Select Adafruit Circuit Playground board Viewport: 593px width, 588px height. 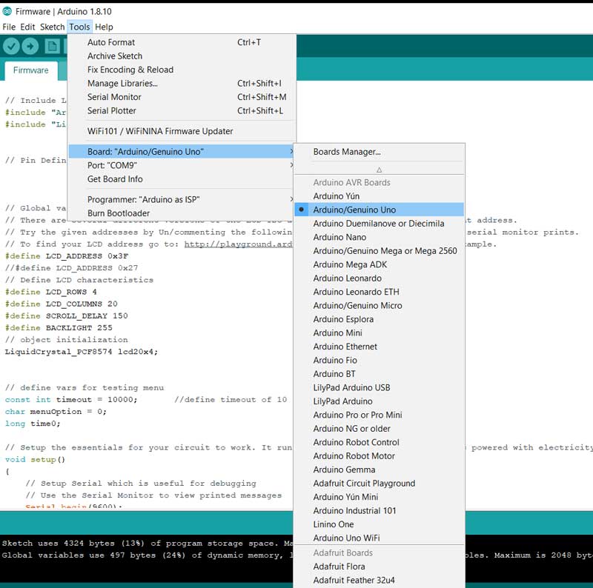(x=379, y=484)
